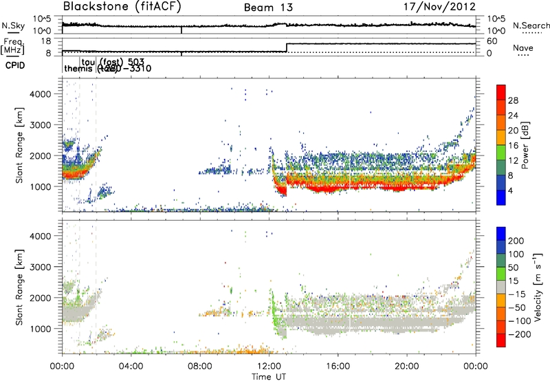Screen dimensions: 550x381
Task: Click the '18' tick on frequency axis
Action: coord(46,41)
